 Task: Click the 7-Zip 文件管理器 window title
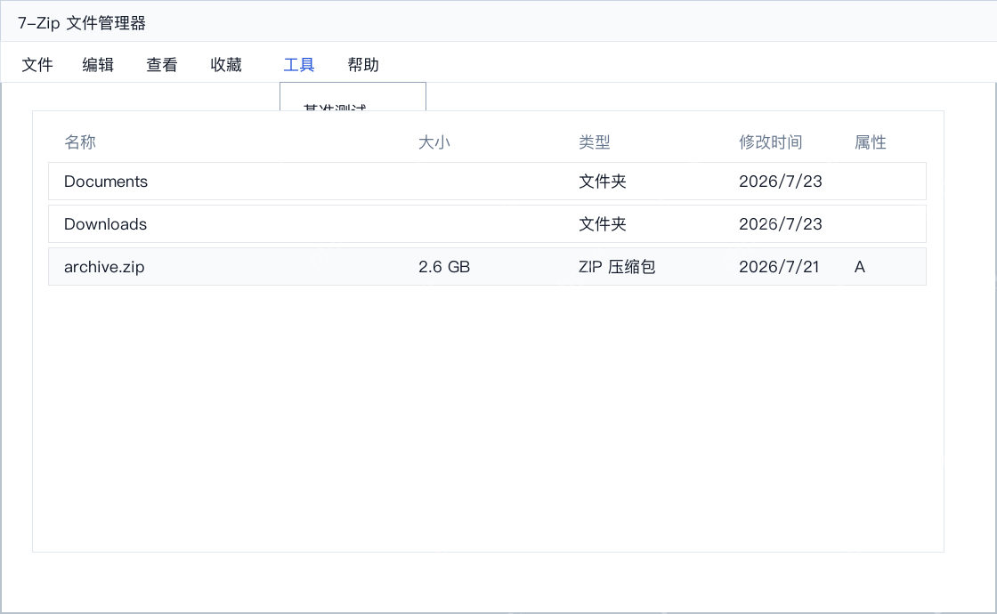tap(82, 23)
